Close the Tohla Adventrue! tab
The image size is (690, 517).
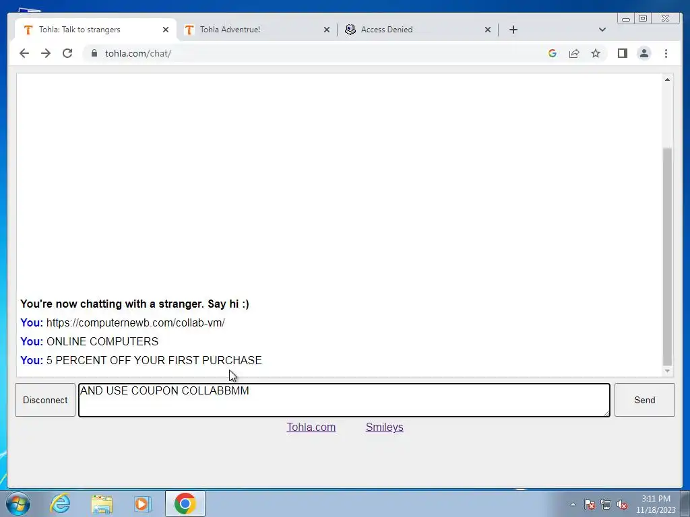[327, 30]
